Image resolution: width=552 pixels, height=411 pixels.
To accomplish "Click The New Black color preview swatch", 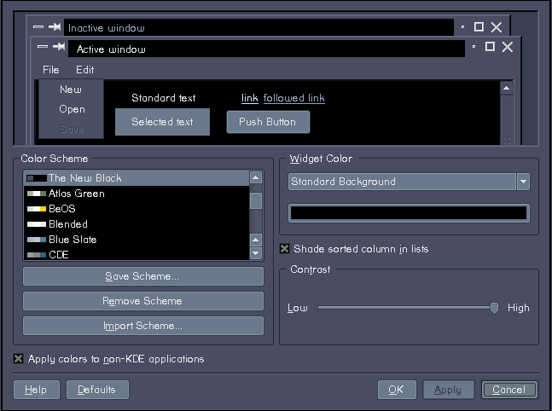I will point(37,178).
